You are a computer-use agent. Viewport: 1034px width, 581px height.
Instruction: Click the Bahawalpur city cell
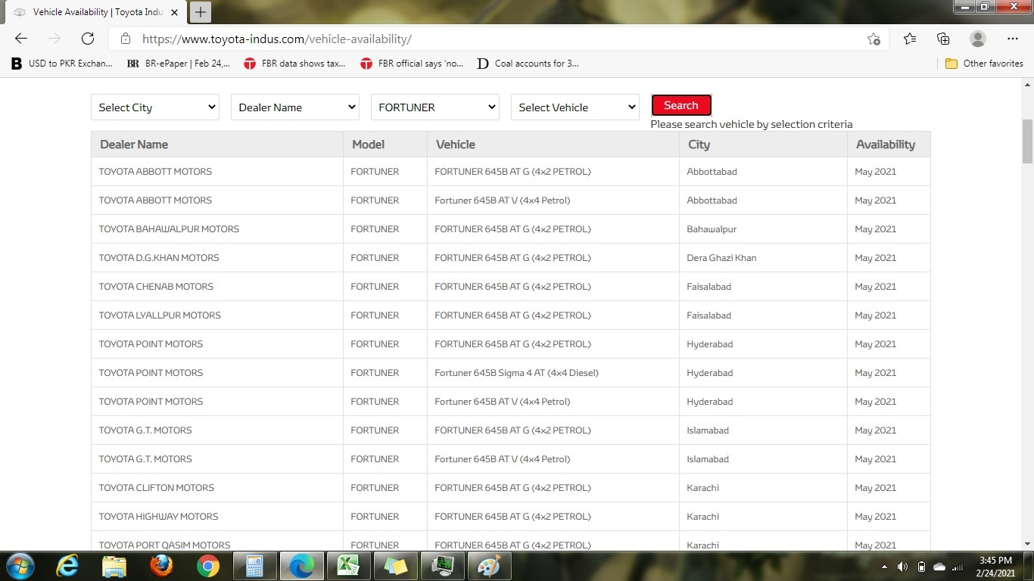[x=763, y=229]
